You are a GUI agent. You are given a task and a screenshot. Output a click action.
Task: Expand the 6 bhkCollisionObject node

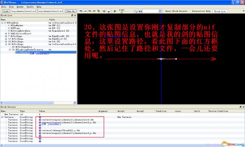[6, 33]
